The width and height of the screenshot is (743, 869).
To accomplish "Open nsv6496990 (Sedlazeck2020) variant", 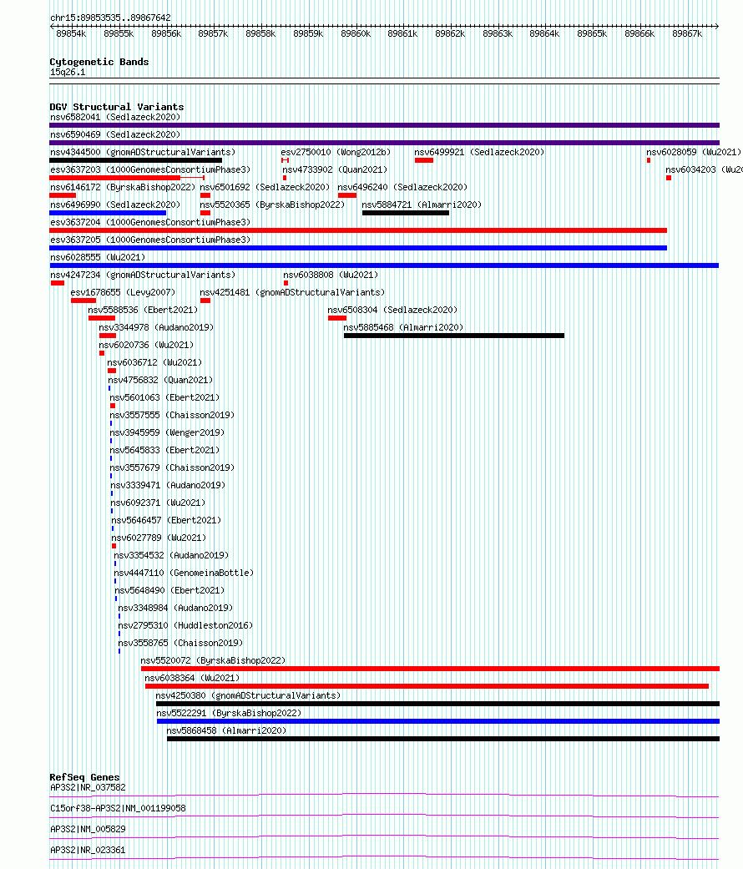I will coord(115,205).
